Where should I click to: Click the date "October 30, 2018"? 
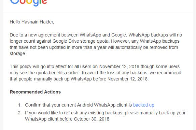point(91,119)
